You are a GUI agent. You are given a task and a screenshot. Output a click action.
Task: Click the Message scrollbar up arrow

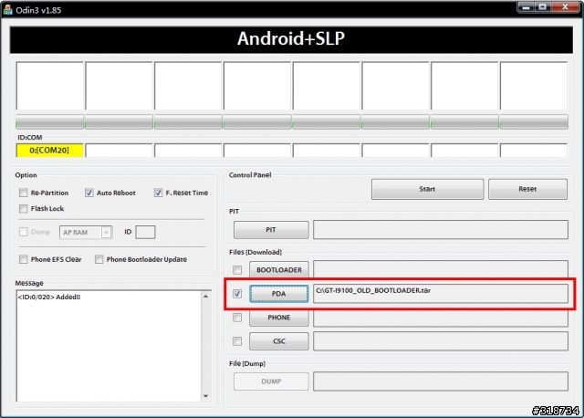[x=206, y=297]
